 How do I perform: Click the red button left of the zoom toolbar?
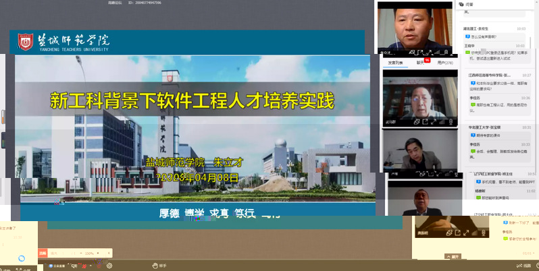[x=43, y=253]
